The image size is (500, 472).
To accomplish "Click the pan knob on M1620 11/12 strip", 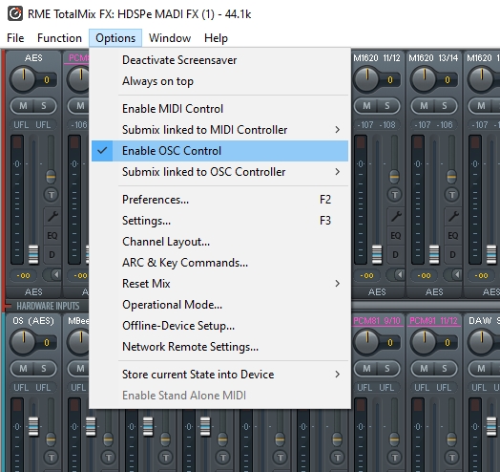I will 366,79.
